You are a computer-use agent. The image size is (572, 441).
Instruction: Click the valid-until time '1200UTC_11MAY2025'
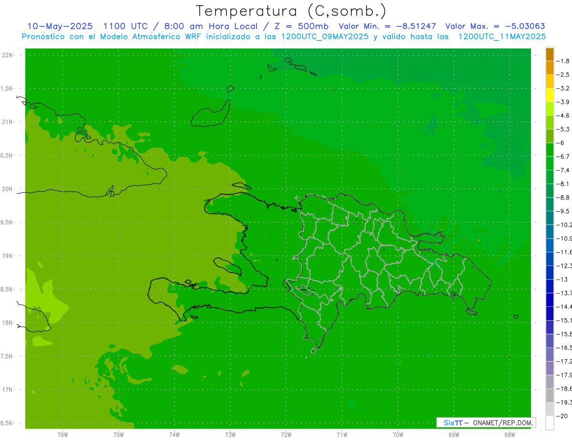502,37
